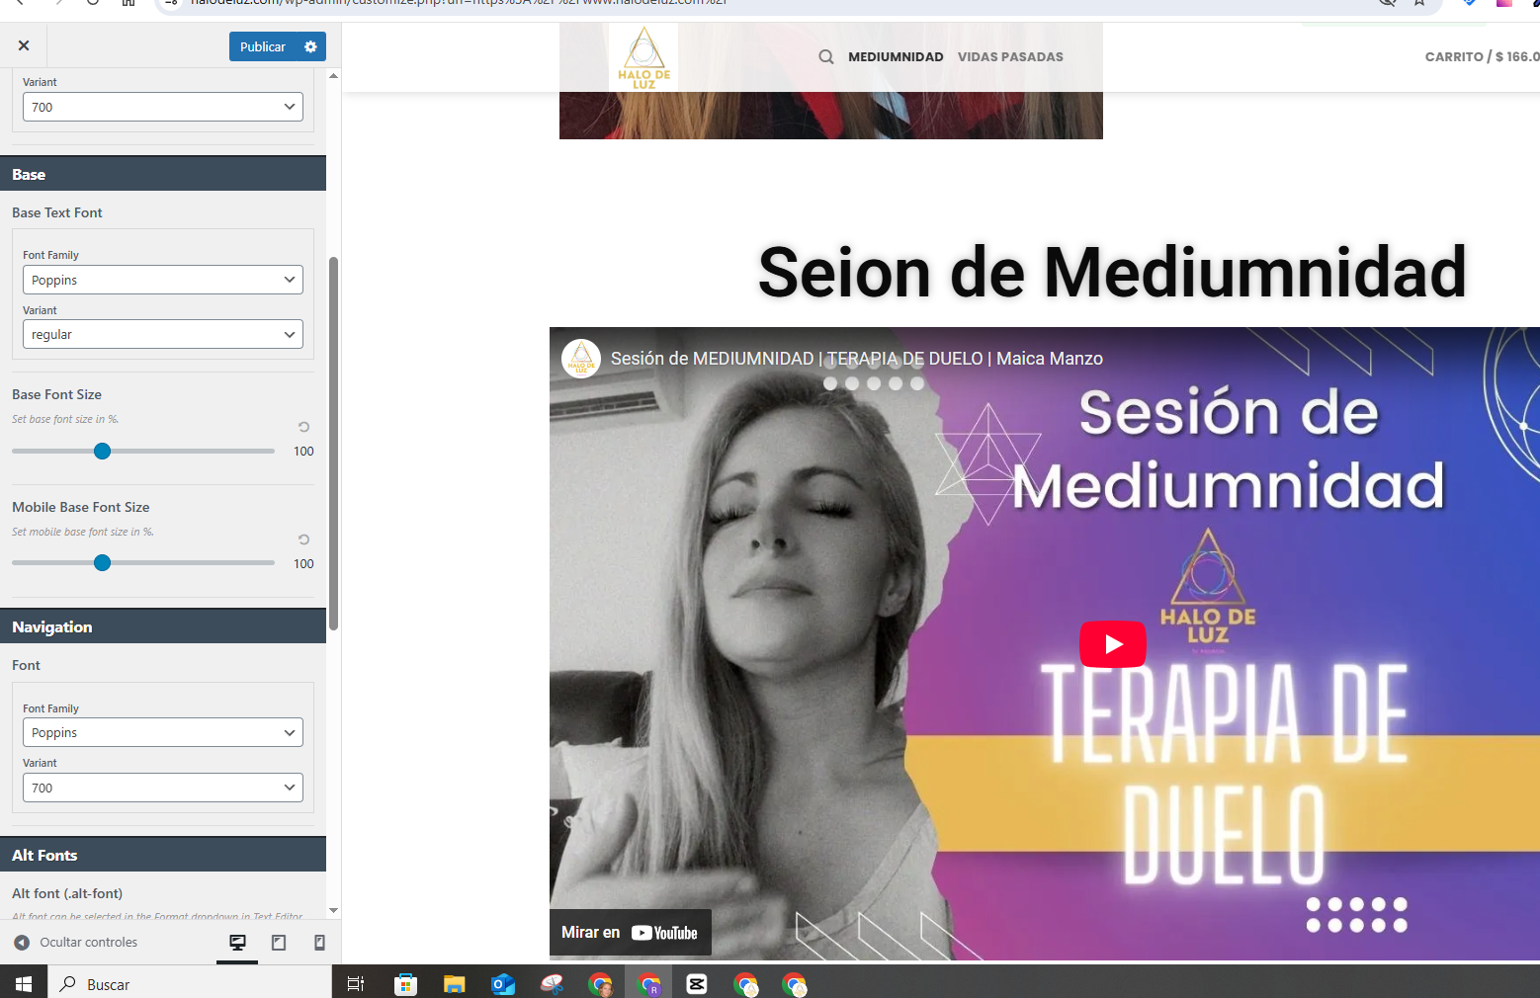
Task: Open Base Variant dropdown showing regular
Action: point(163,334)
